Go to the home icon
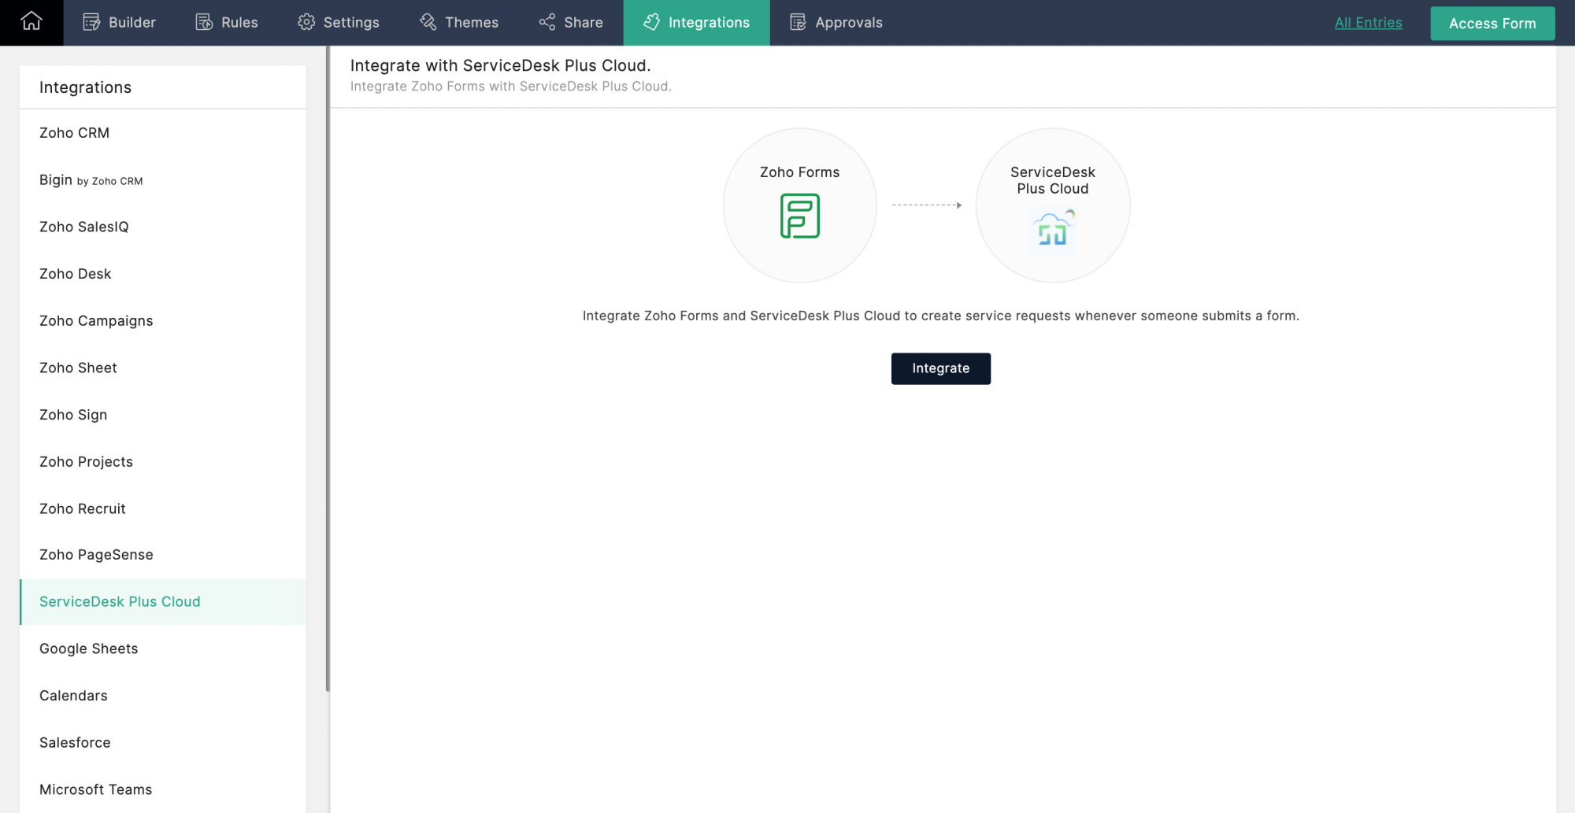Image resolution: width=1575 pixels, height=813 pixels. [x=31, y=21]
